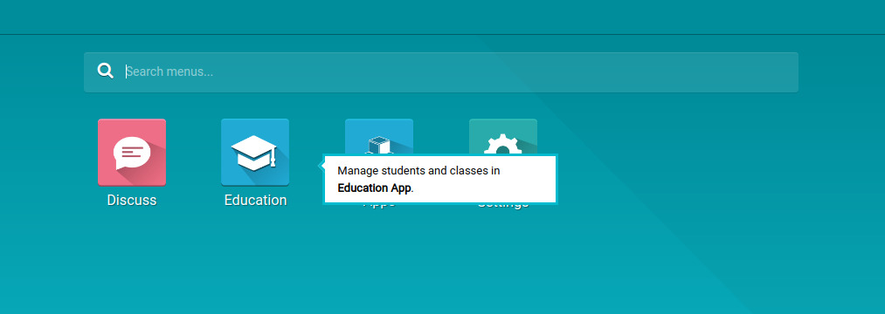The image size is (885, 314).
Task: Open the Apps module icon
Action: (378, 136)
